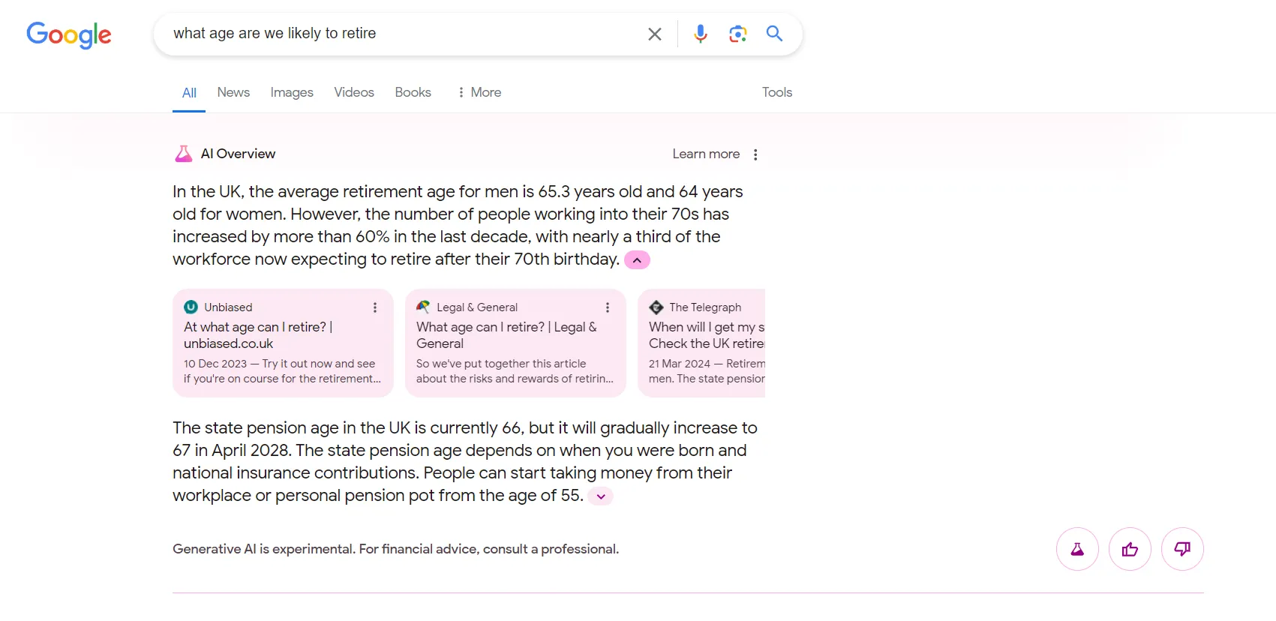
Task: Activate voice search with the microphone icon
Action: 700,34
